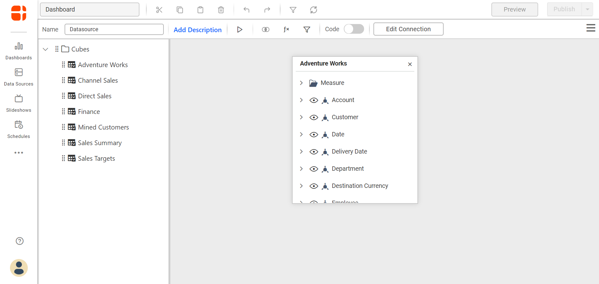Click the app logo icon

pos(19,13)
